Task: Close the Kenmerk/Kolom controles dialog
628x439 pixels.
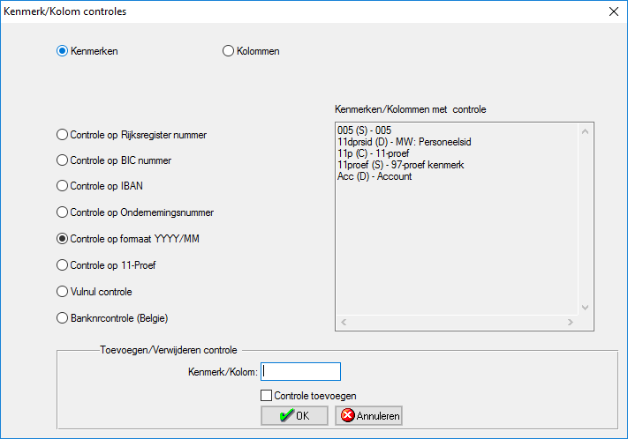Action: click(614, 11)
